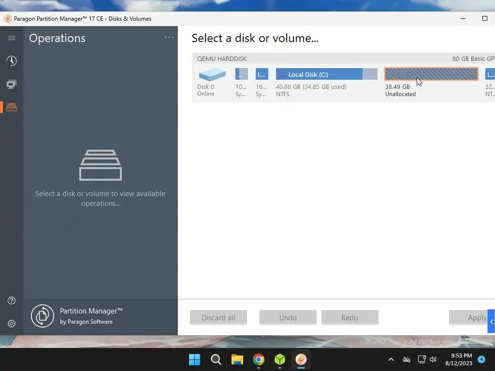The height and width of the screenshot is (371, 495).
Task: Open the network tray icon
Action: 422,359
